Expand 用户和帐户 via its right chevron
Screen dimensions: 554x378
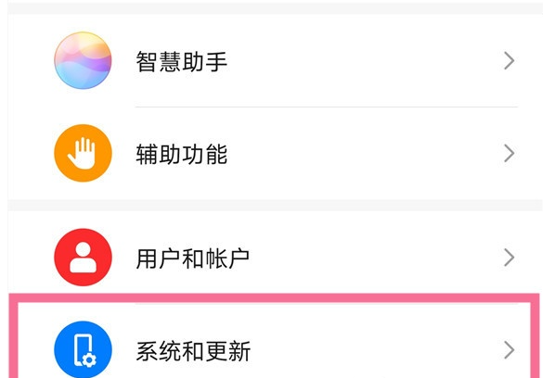(x=509, y=258)
